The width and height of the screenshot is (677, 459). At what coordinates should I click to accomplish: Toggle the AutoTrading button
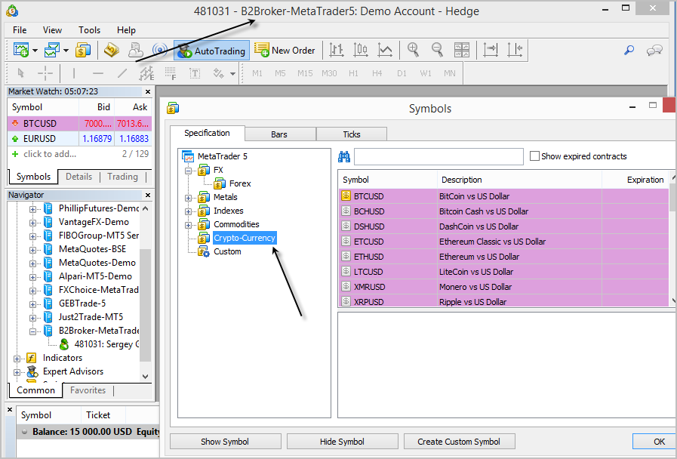[x=211, y=51]
